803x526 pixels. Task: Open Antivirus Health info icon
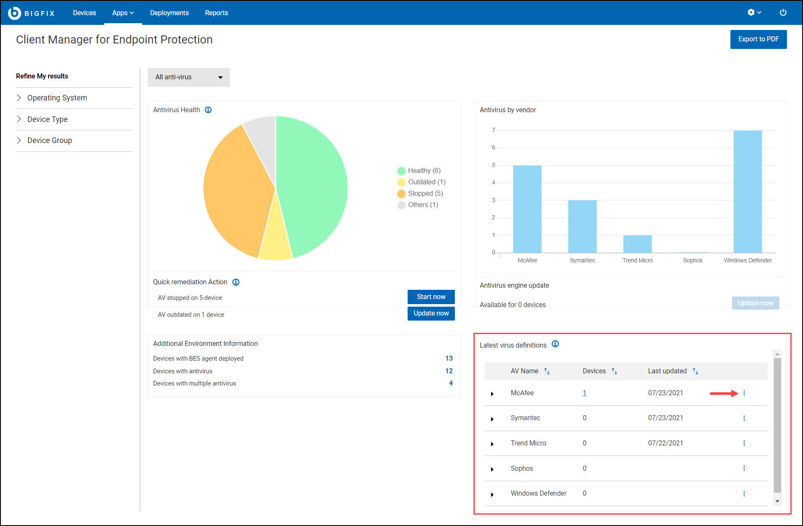[208, 110]
